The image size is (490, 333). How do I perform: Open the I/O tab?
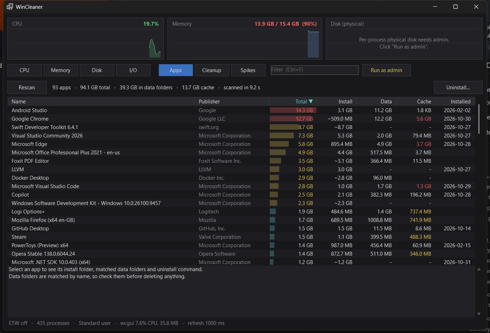pyautogui.click(x=133, y=70)
